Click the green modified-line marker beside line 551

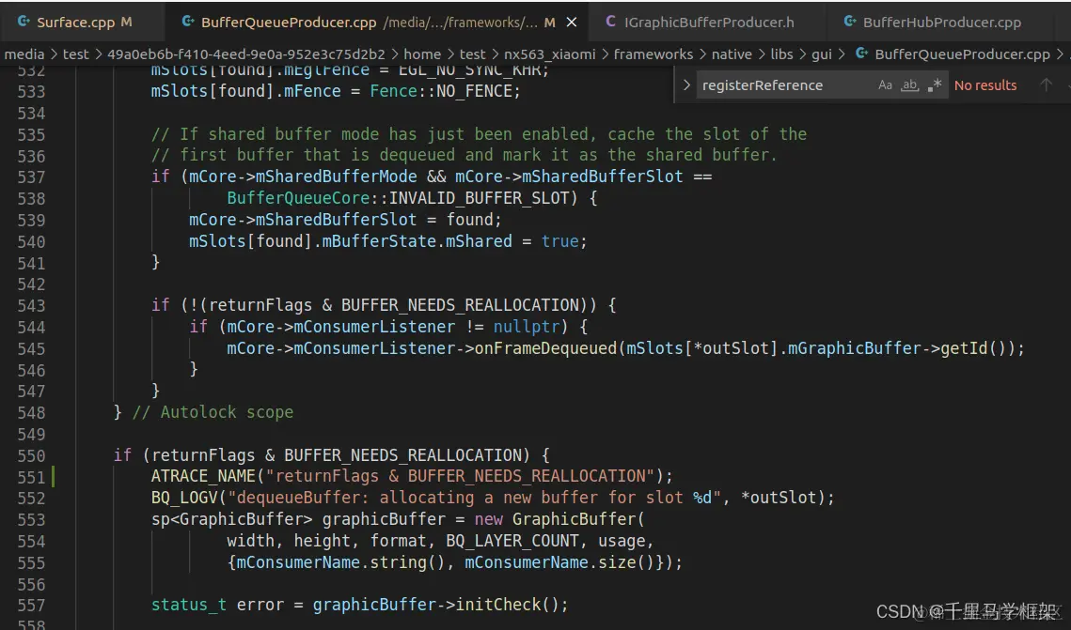pyautogui.click(x=54, y=476)
